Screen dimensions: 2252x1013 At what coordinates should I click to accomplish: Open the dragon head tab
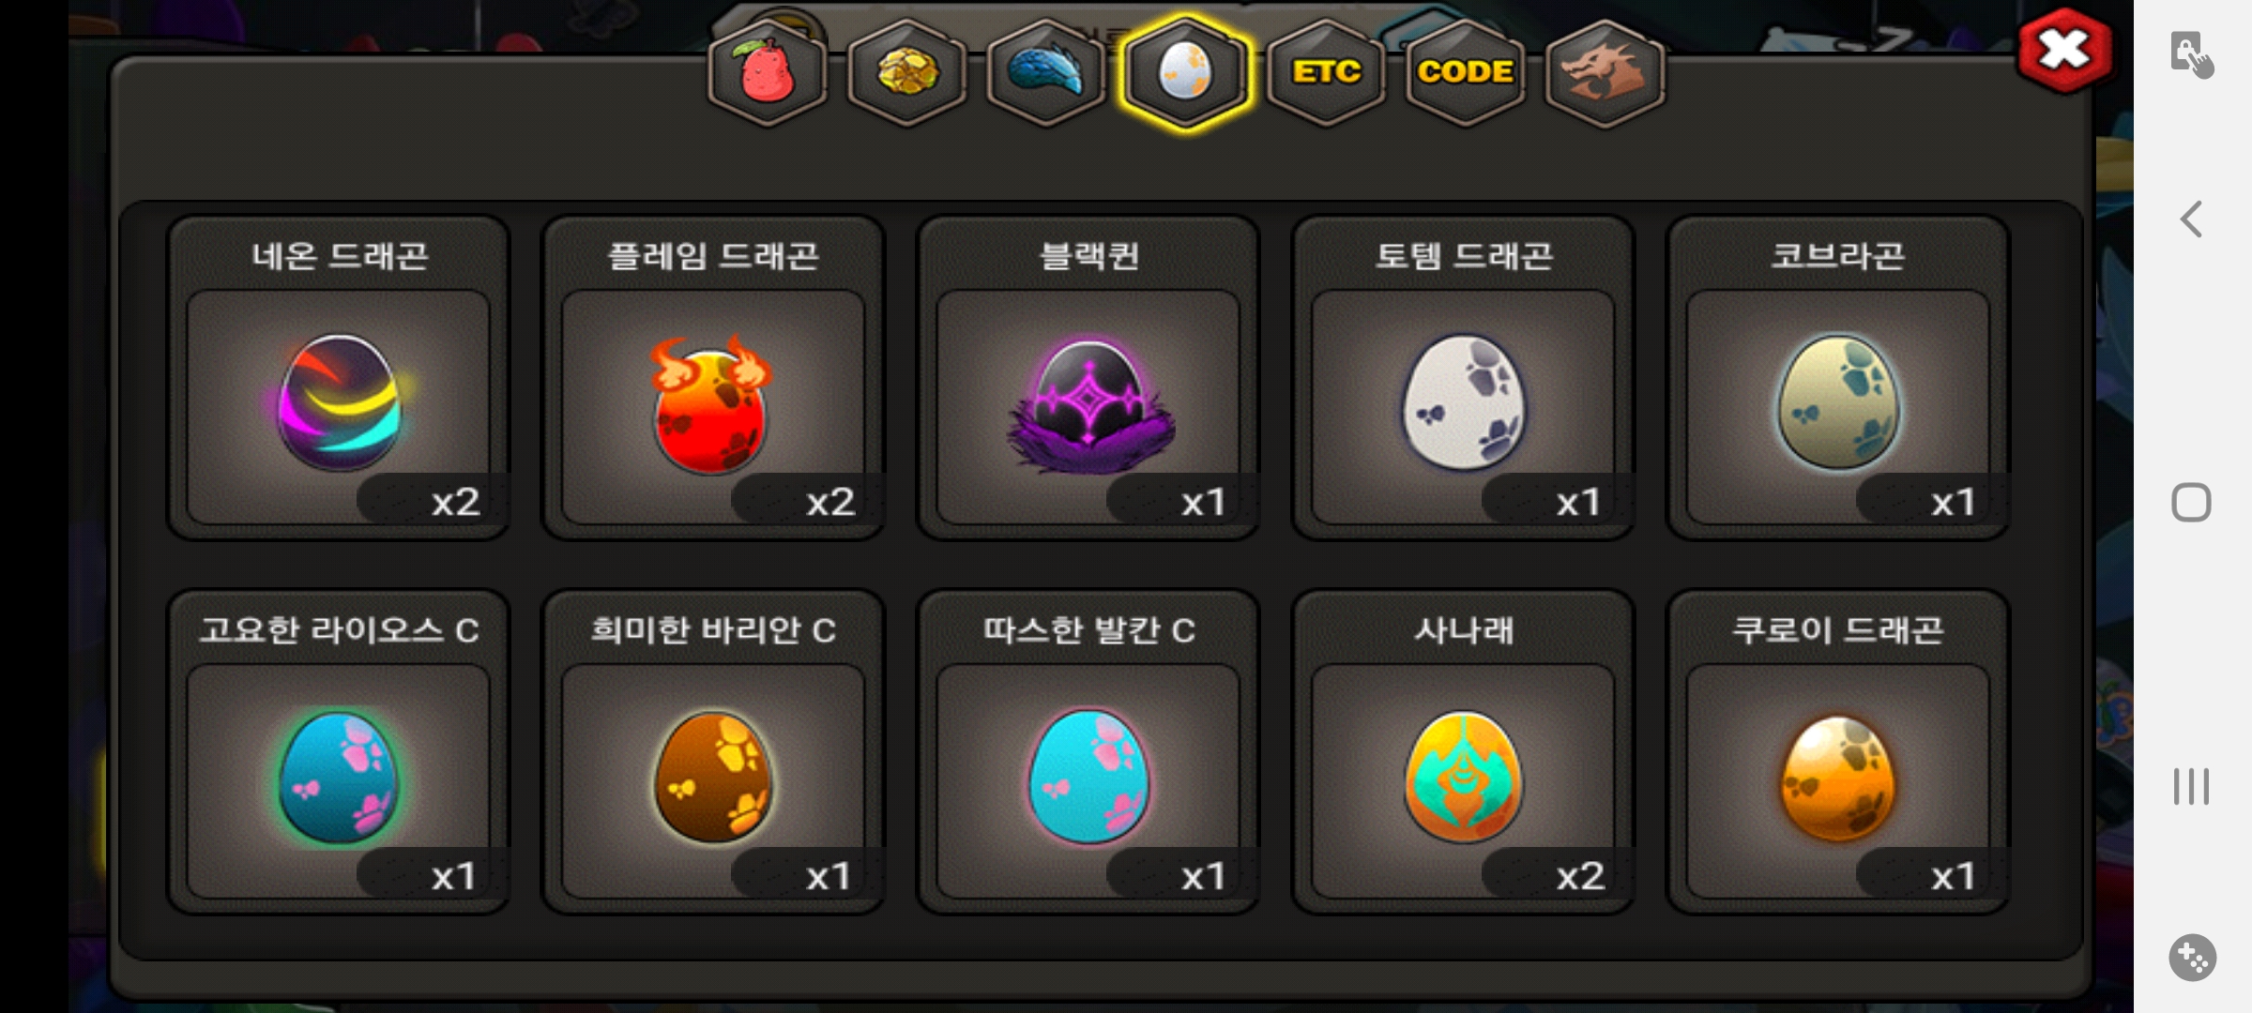pos(1605,73)
